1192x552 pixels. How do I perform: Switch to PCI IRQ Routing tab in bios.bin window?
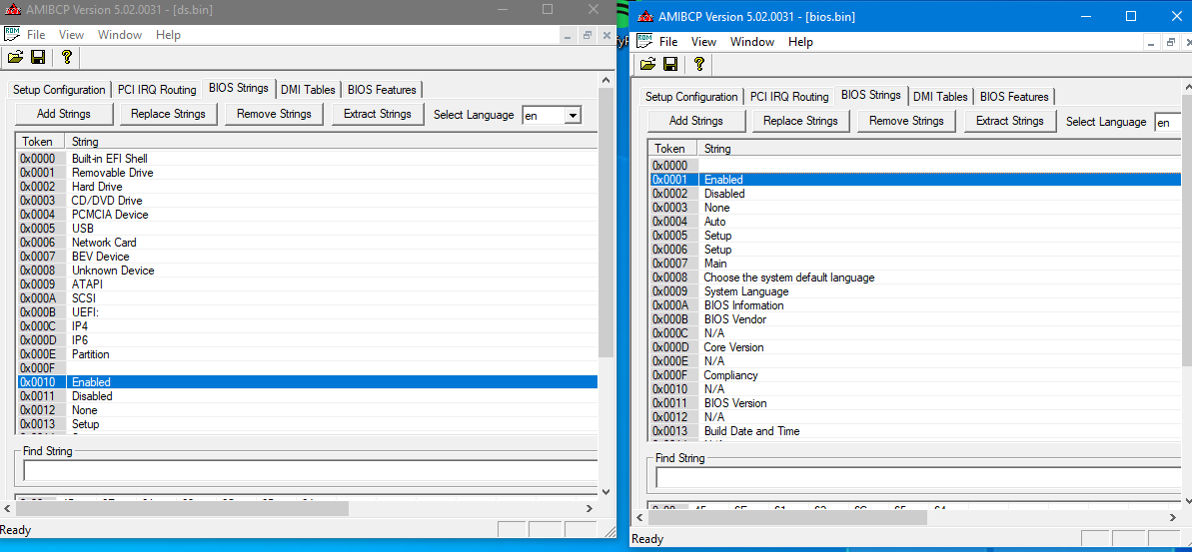[x=789, y=97]
